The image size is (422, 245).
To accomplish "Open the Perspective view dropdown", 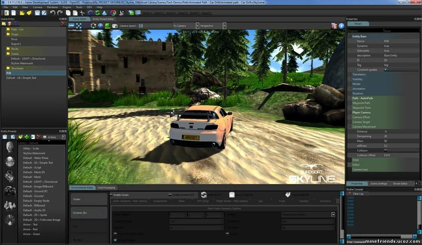I will coord(224,26).
